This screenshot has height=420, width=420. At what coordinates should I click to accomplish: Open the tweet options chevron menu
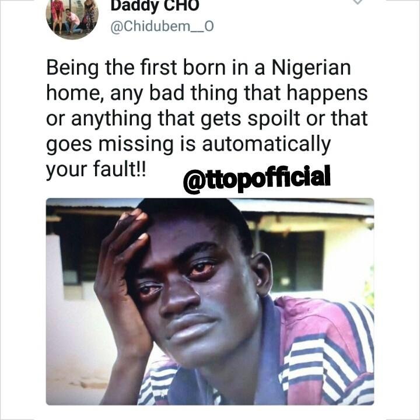[358, 2]
